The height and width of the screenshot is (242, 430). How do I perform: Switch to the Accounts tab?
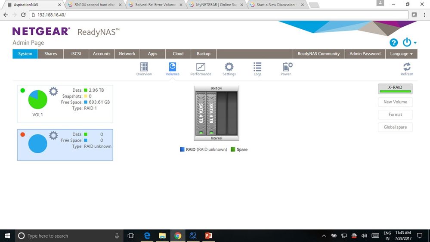point(102,54)
